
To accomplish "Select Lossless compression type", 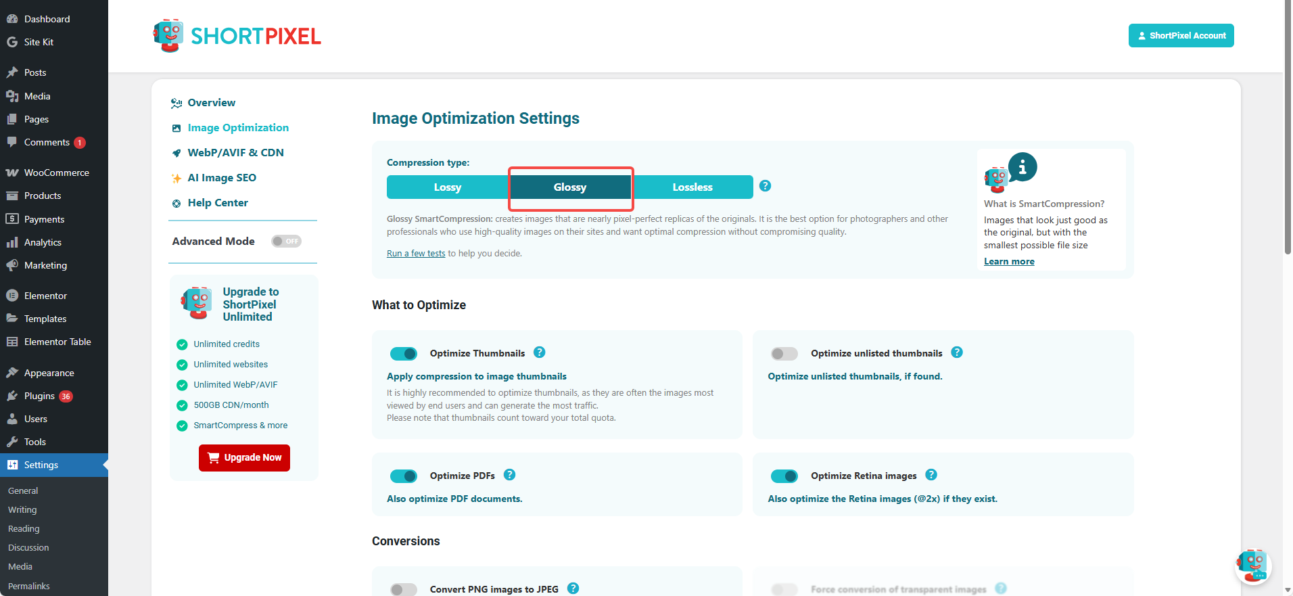I will pos(692,187).
